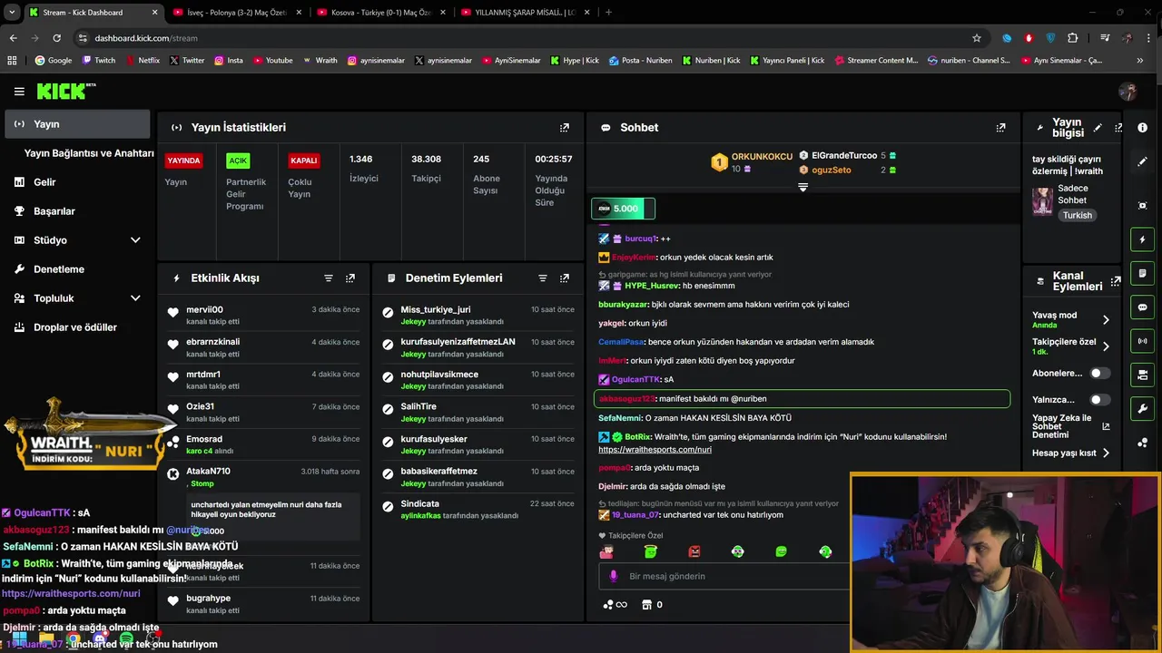1162x653 pixels.
Task: Click username Miss_turkiye_juri in moderation list
Action: click(436, 310)
